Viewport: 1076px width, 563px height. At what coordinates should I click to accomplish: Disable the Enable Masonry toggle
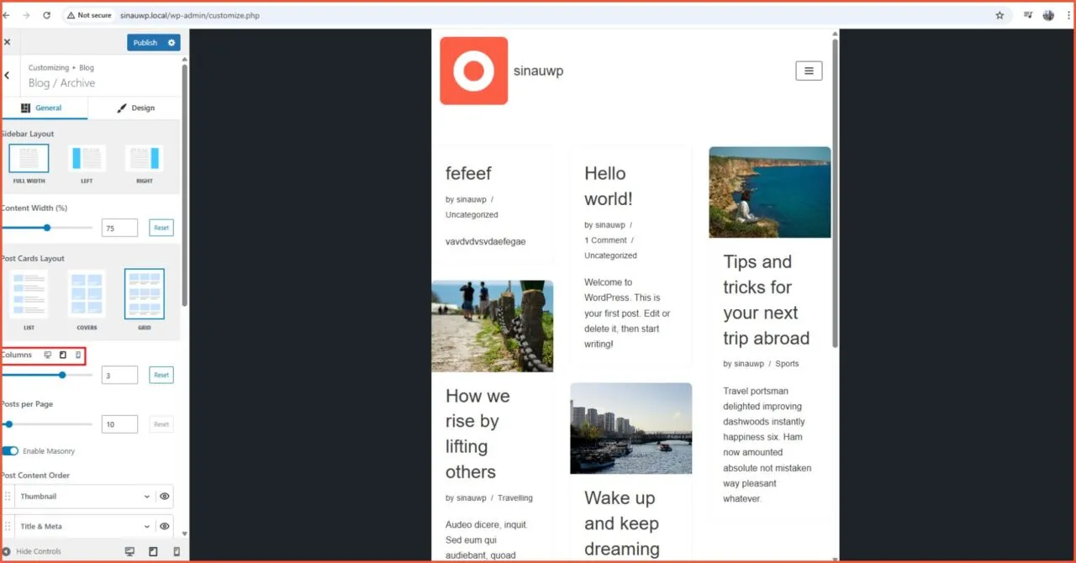[9, 450]
